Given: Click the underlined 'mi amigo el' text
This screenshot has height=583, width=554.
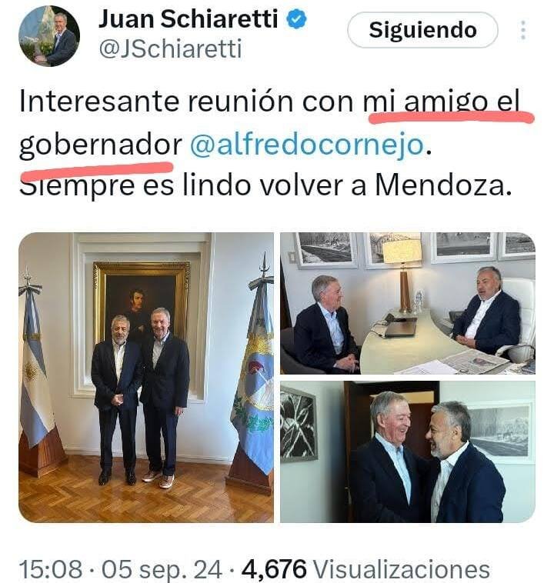Looking at the screenshot, I should (x=441, y=101).
